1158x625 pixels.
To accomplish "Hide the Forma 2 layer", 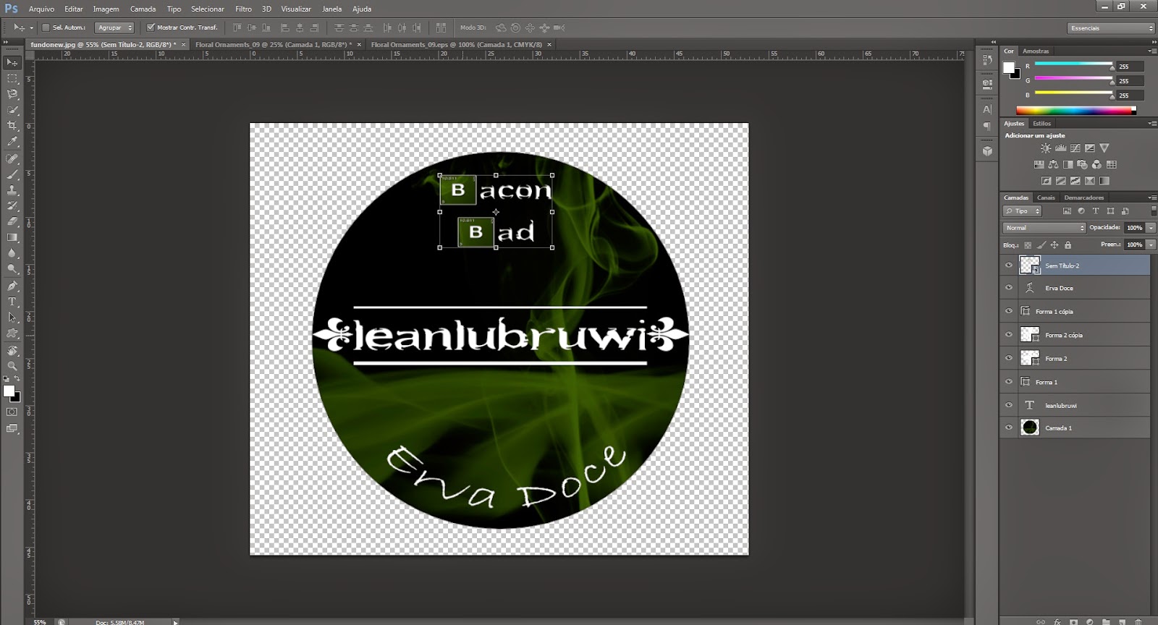I will 1009,358.
